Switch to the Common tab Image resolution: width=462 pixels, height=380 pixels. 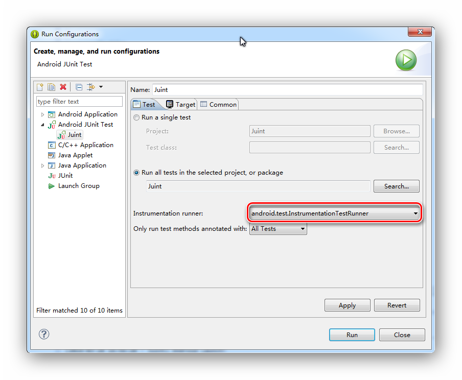(x=218, y=104)
